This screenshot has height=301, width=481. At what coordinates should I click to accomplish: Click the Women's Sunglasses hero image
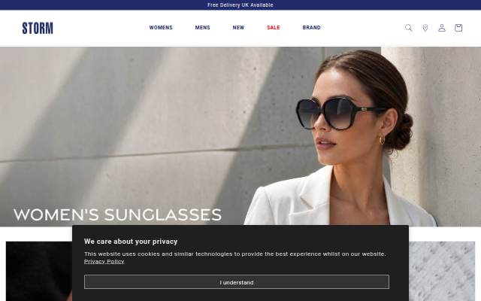(240, 137)
